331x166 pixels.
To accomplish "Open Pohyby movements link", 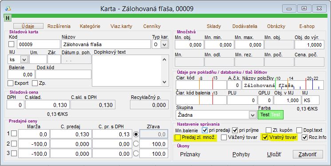I will [241, 154].
